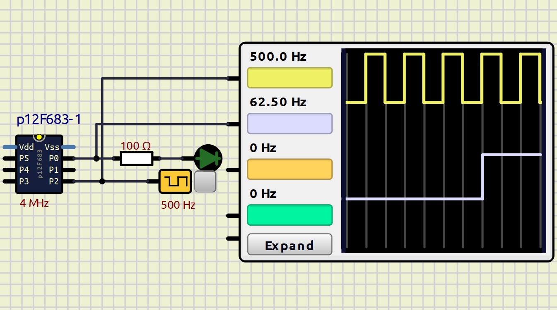Click the oscilloscope waveform display screen
The height and width of the screenshot is (310, 557).
coord(443,151)
